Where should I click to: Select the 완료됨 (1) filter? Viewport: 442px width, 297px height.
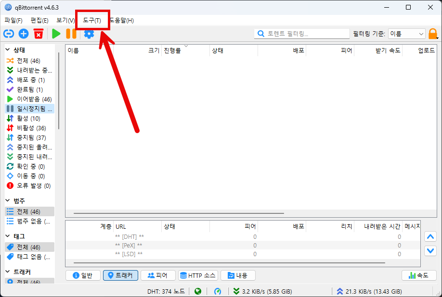click(29, 89)
